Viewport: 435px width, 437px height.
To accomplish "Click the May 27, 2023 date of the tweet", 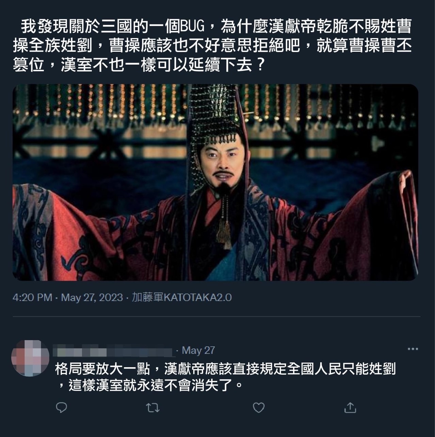I will click(92, 297).
